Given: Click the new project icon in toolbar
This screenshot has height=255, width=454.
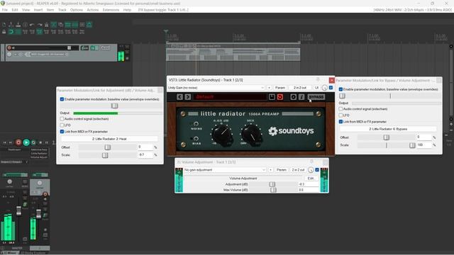Looking at the screenshot, I should pos(4,25).
